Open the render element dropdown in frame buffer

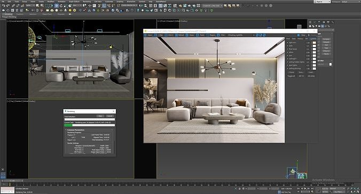click(x=241, y=35)
